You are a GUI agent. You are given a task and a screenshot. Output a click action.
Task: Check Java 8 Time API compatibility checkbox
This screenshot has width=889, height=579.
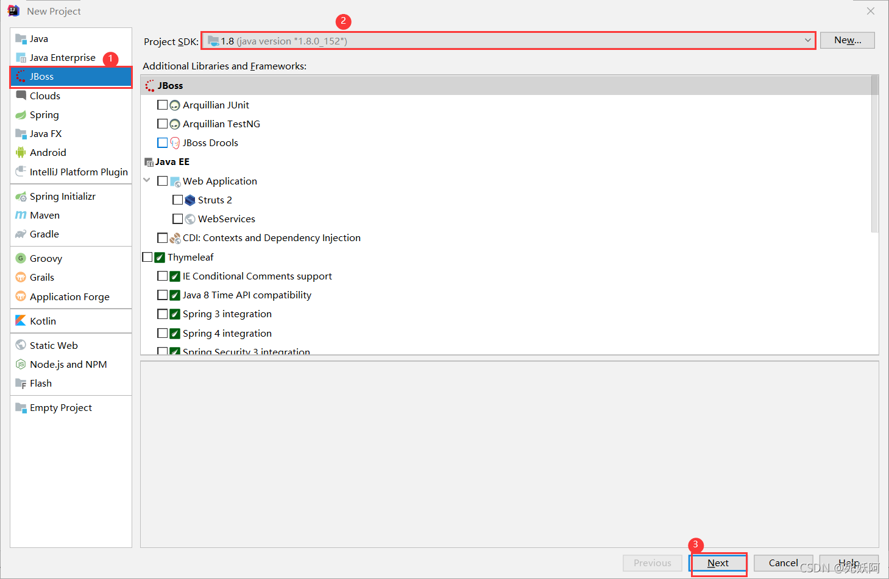pyautogui.click(x=162, y=295)
